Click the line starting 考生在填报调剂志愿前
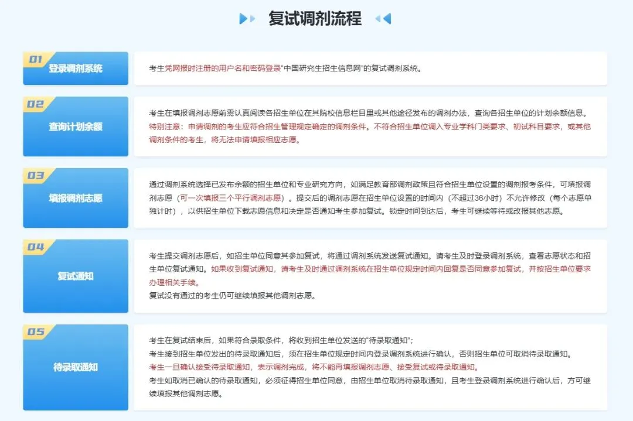This screenshot has height=421, width=633. tap(369, 113)
